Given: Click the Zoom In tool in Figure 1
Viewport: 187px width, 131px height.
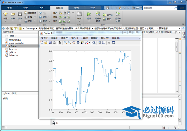Looking at the screenshot, I should 65,43.
